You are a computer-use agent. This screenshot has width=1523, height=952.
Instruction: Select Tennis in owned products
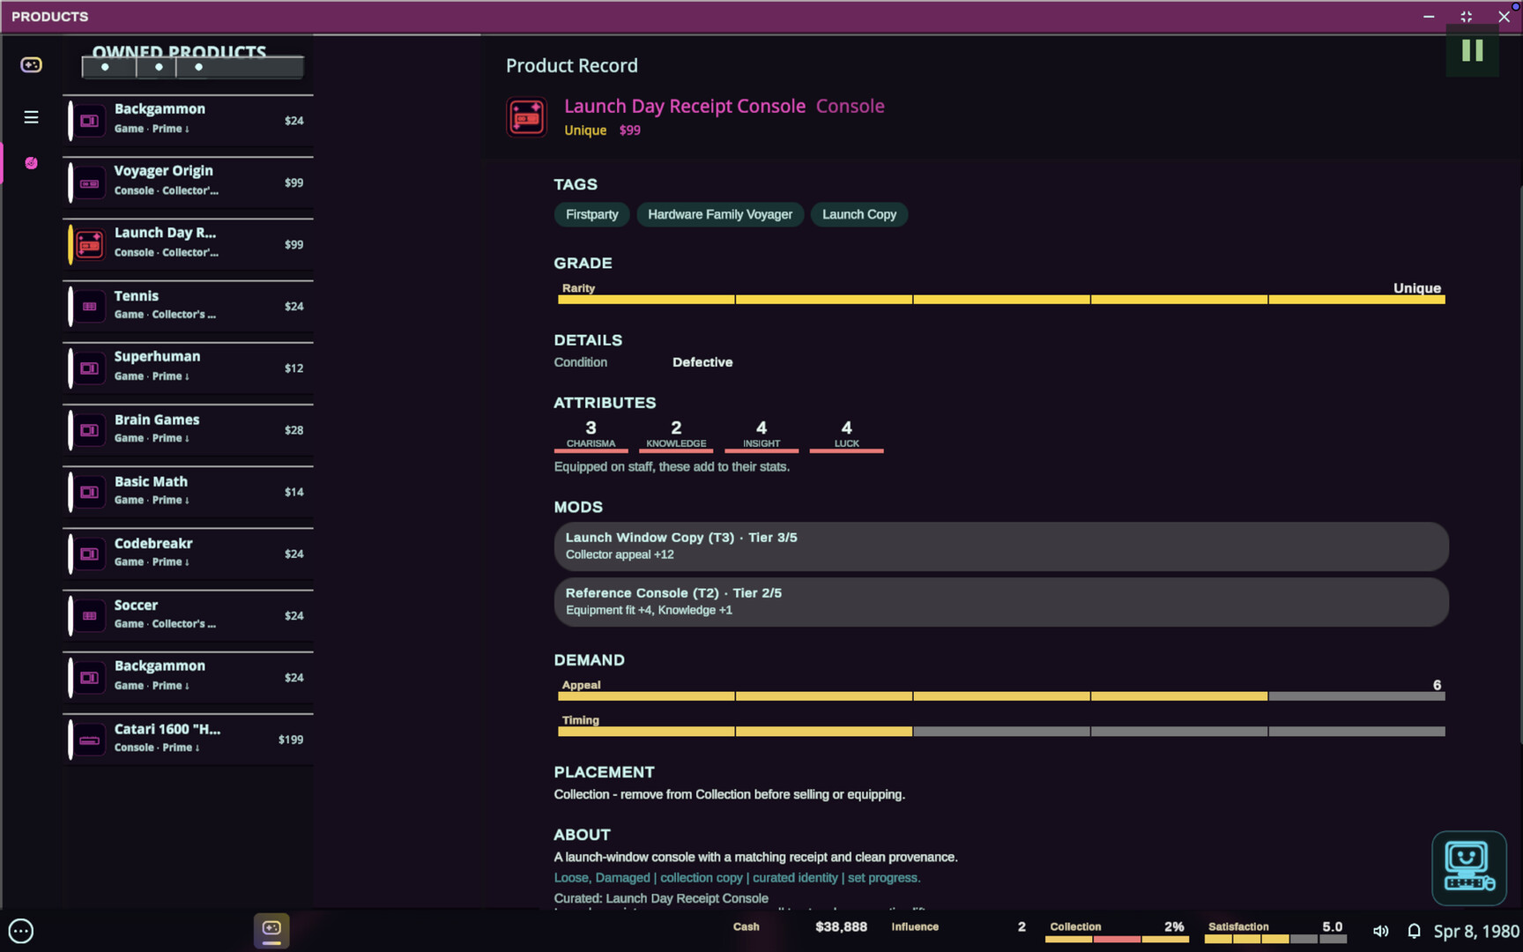(189, 307)
